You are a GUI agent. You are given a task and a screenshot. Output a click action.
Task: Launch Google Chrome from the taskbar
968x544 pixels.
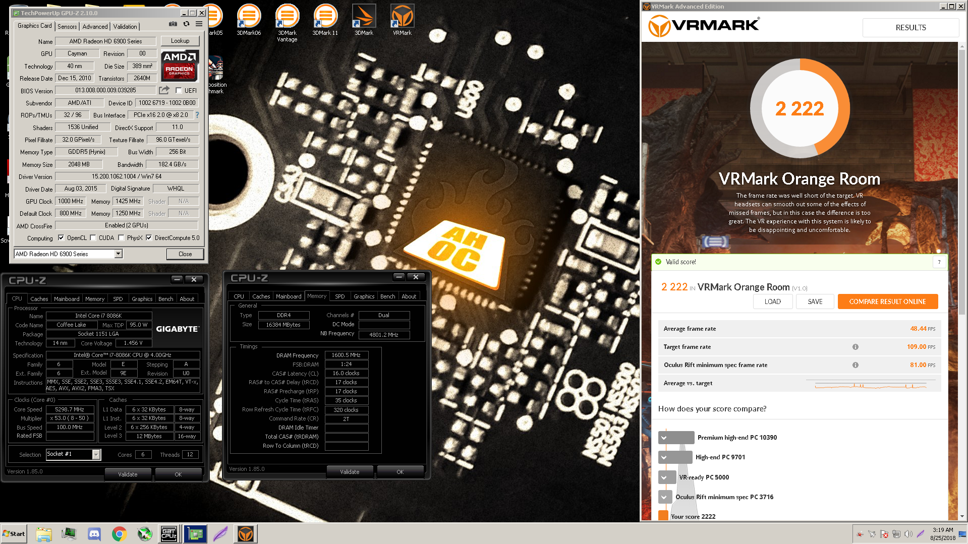click(120, 534)
